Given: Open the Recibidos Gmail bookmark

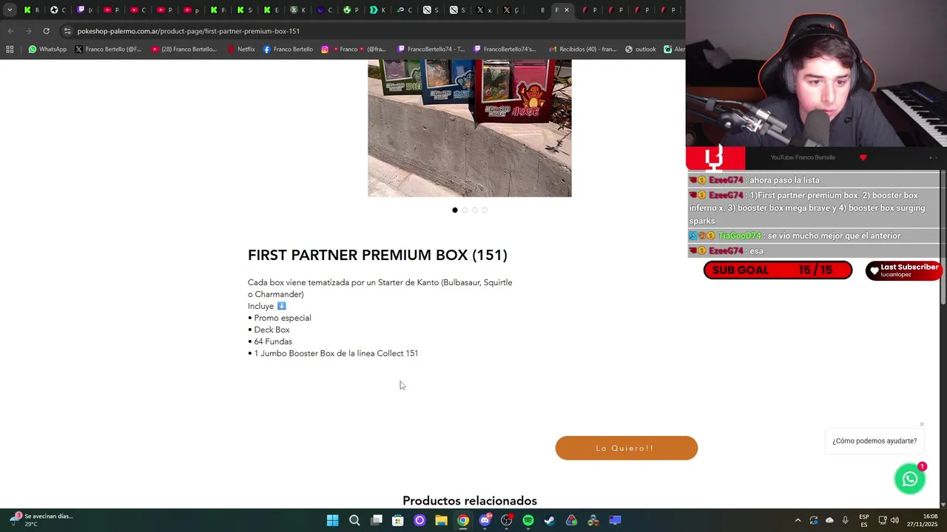Looking at the screenshot, I should click(x=583, y=50).
